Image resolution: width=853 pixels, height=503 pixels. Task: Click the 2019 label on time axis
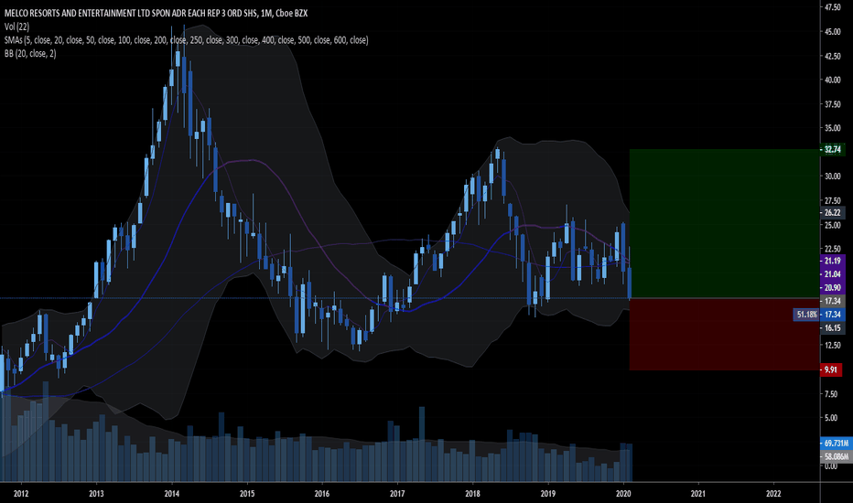pos(548,493)
